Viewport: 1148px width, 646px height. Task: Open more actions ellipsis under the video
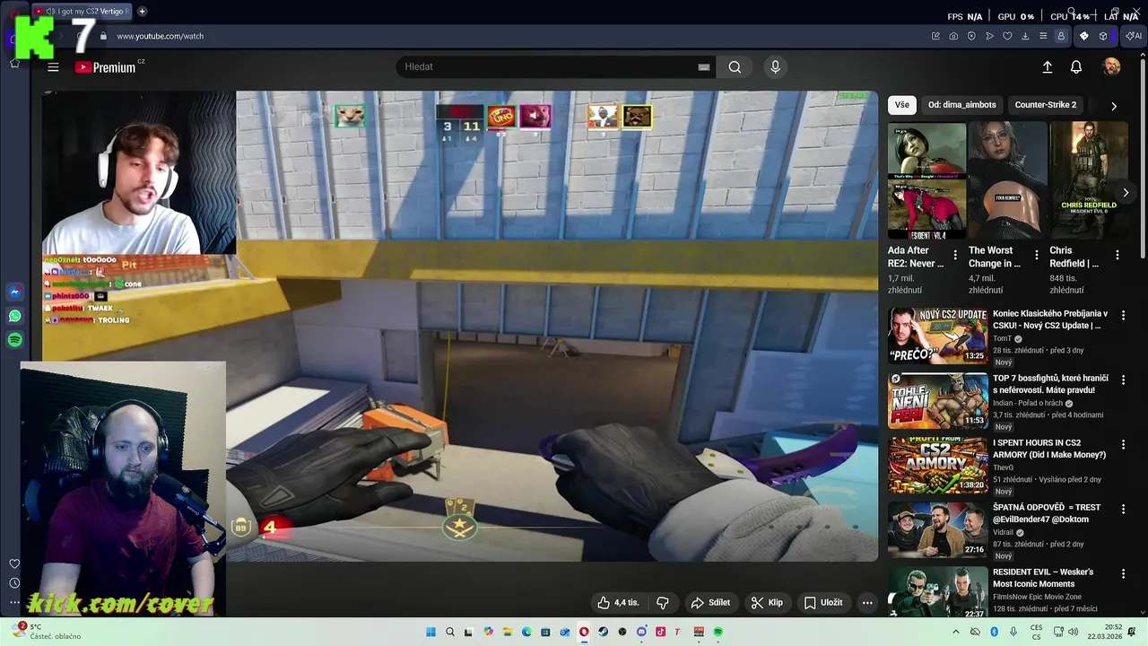tap(867, 603)
